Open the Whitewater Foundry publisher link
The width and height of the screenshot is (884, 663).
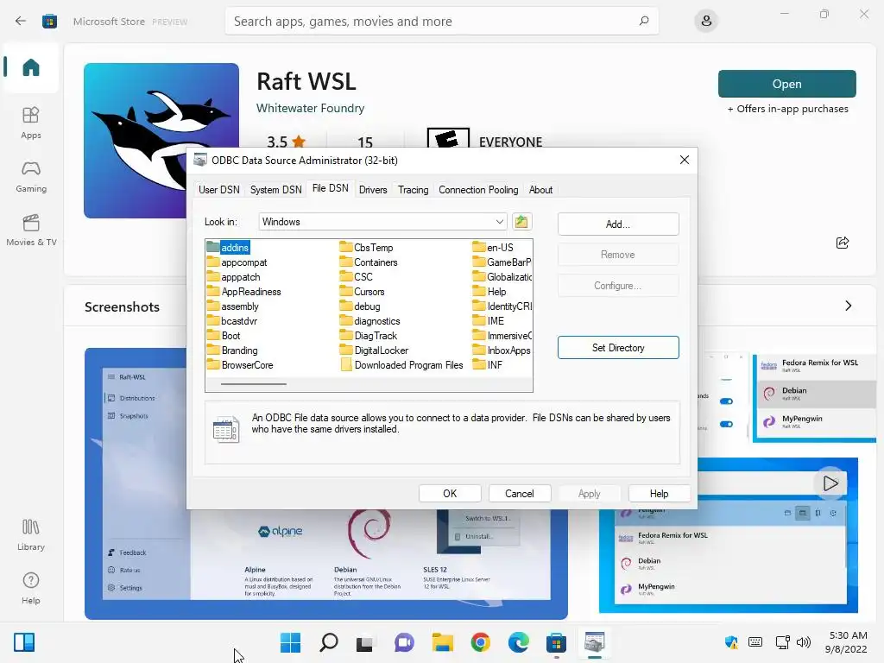point(310,108)
